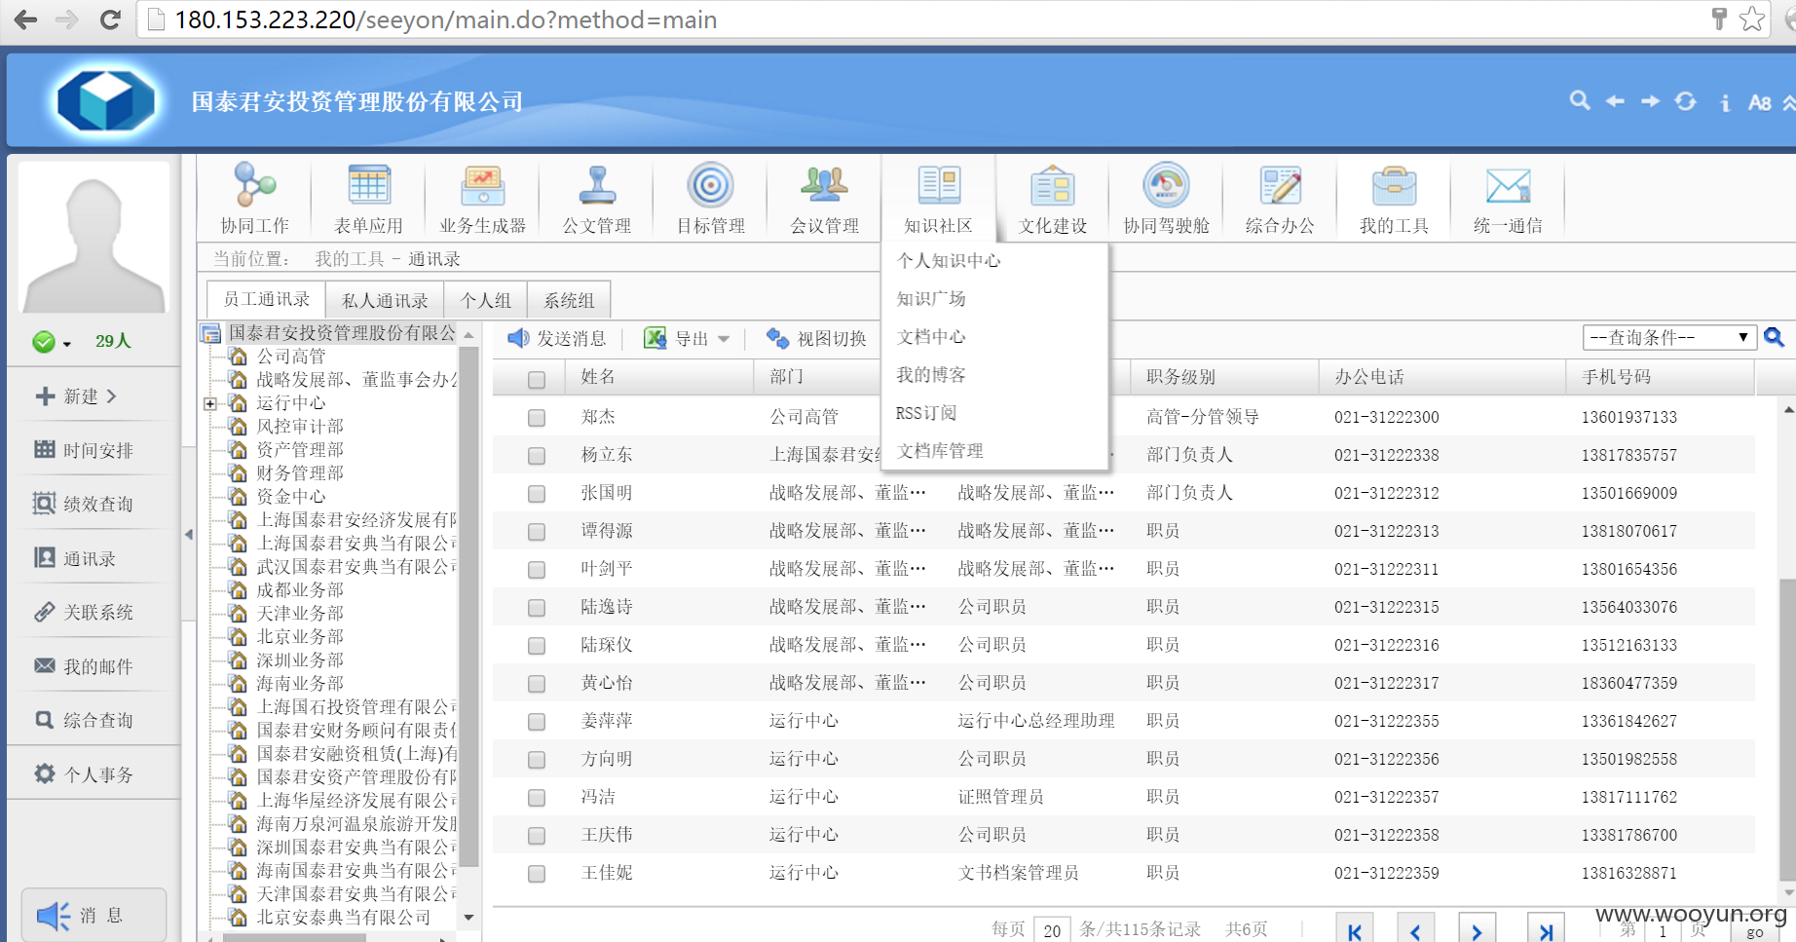Viewport: 1796px width, 942px height.
Task: Open the 我的工具 briefcase icon
Action: click(1394, 185)
